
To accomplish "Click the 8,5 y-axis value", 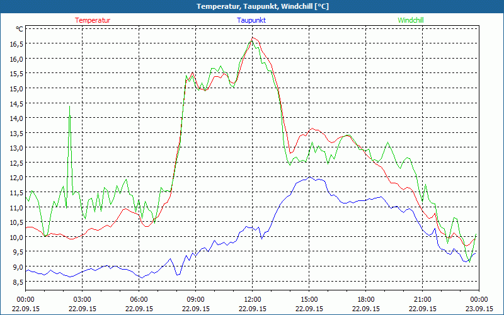I will click(x=18, y=282).
